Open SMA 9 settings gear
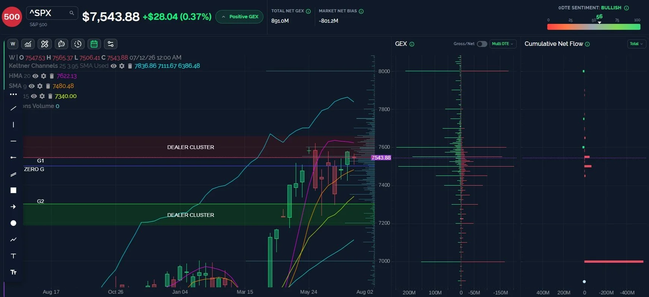Viewport: 649px width, 297px height. coord(40,86)
